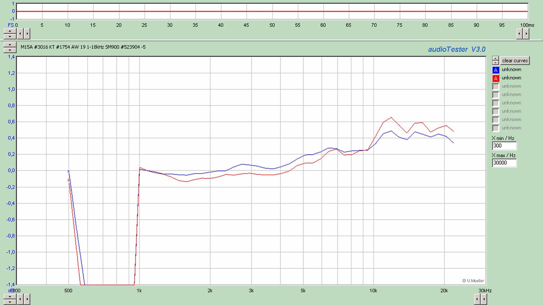This screenshot has width=543, height=305.
Task: Click left arrow at bottom-left of graph
Action: pos(20,299)
